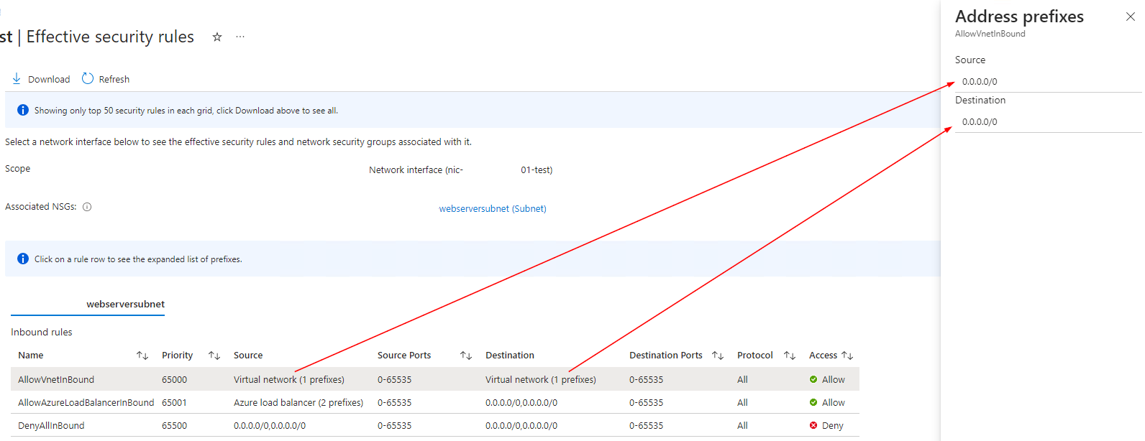This screenshot has height=441, width=1145.
Task: Sort by Destination Ports column arrows
Action: [718, 356]
